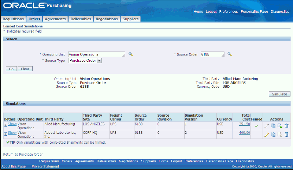The image size is (293, 170).
Task: Switch to the Negotiations tab
Action: click(x=107, y=19)
